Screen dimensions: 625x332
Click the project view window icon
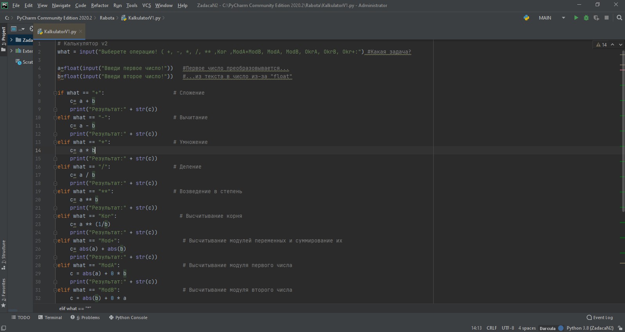14,29
